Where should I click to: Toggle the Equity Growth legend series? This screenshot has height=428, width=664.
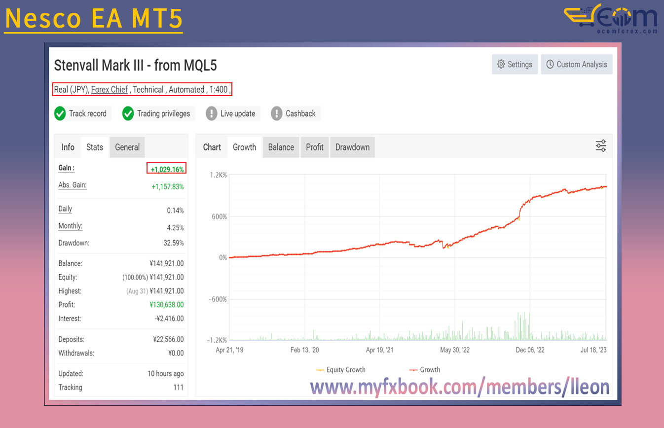coord(340,370)
